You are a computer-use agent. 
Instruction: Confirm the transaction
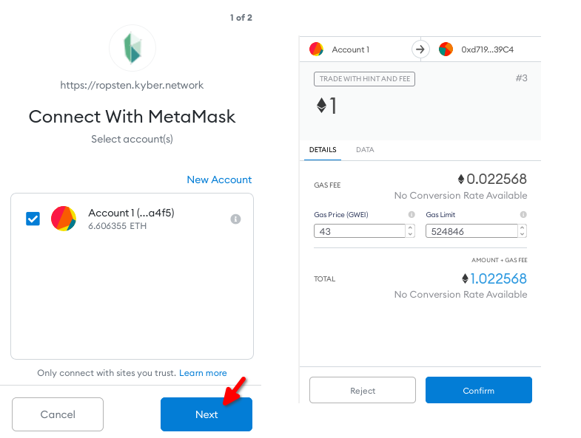[478, 390]
